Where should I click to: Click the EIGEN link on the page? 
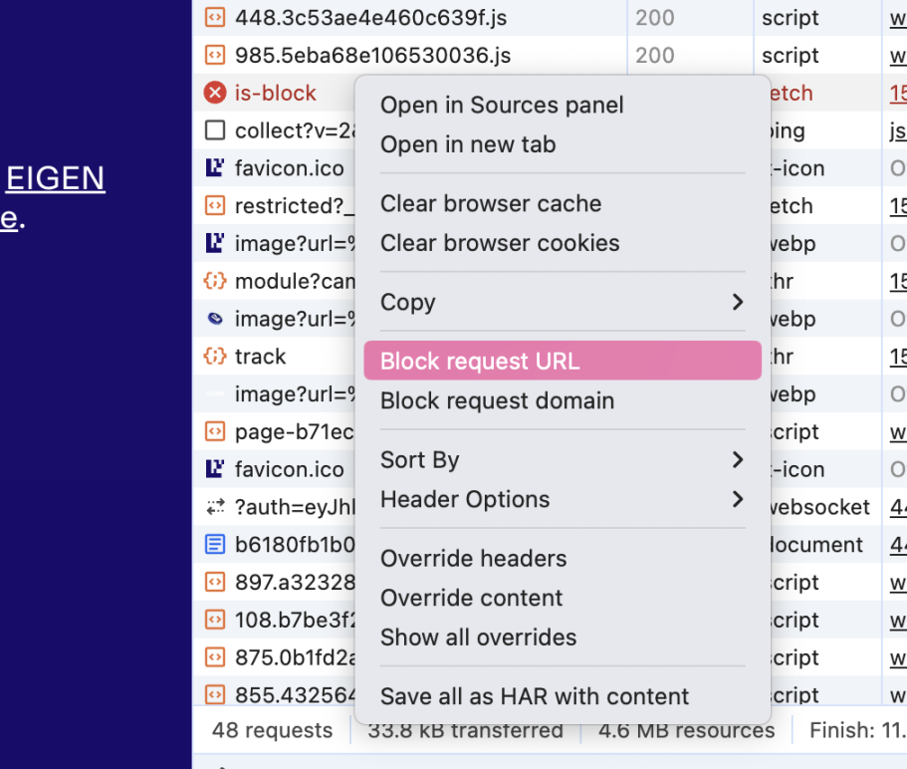56,178
